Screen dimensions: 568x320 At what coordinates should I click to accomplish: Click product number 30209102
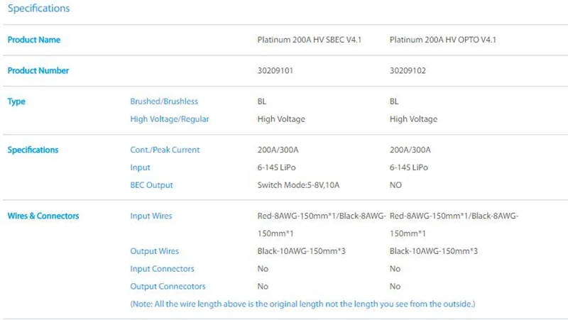pyautogui.click(x=408, y=70)
